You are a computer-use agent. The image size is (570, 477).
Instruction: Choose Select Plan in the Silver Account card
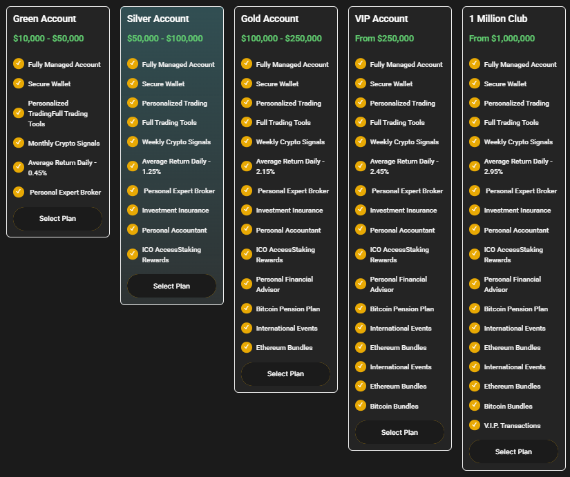[x=171, y=286]
